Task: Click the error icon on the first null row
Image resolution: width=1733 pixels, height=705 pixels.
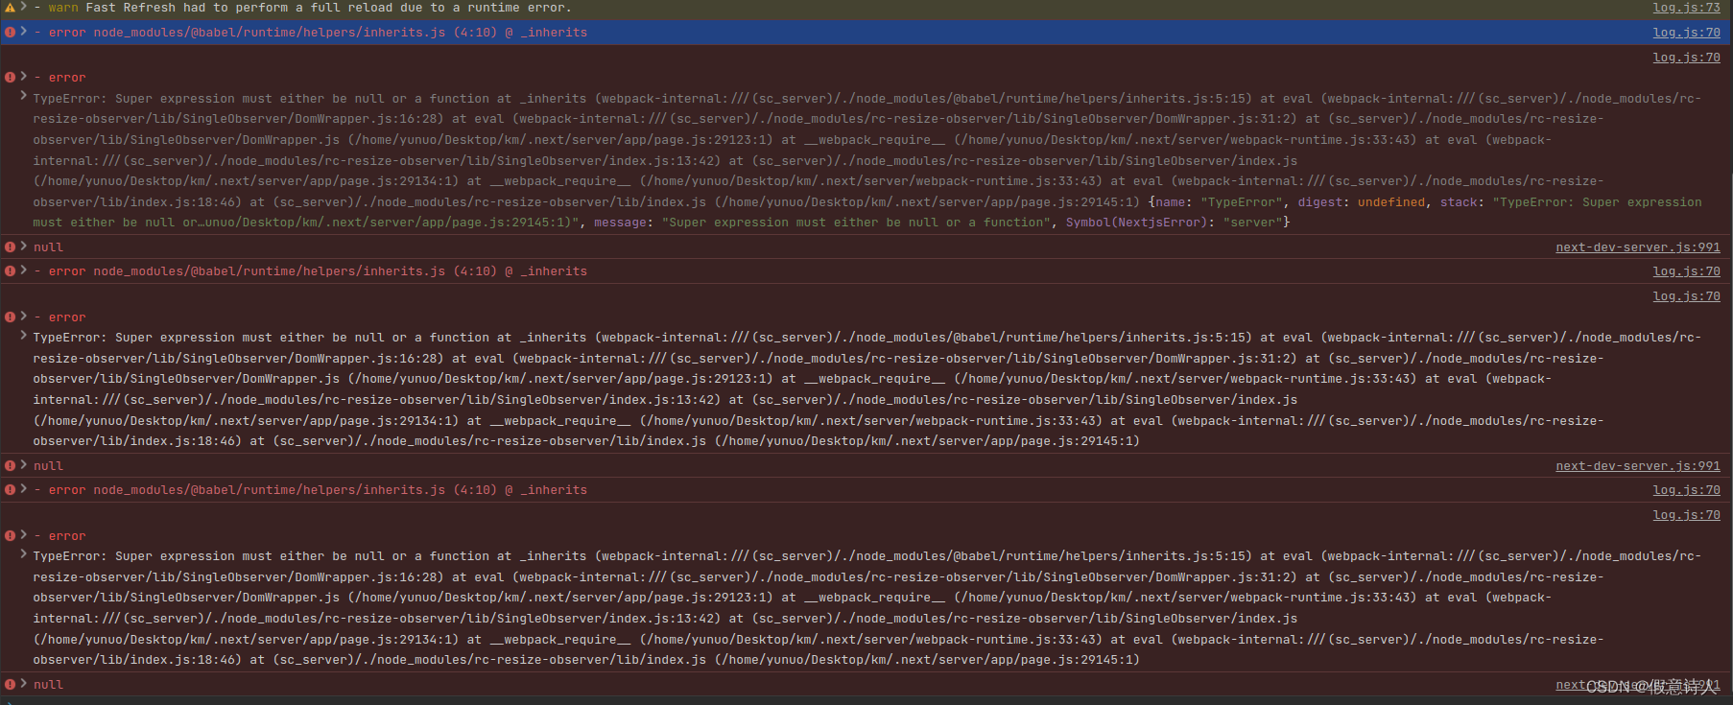Action: tap(10, 247)
